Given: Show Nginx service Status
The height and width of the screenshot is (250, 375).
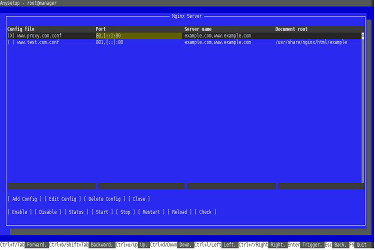Looking at the screenshot, I should coord(76,212).
